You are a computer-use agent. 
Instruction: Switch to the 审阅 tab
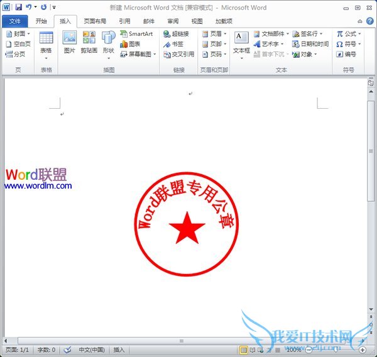(173, 21)
